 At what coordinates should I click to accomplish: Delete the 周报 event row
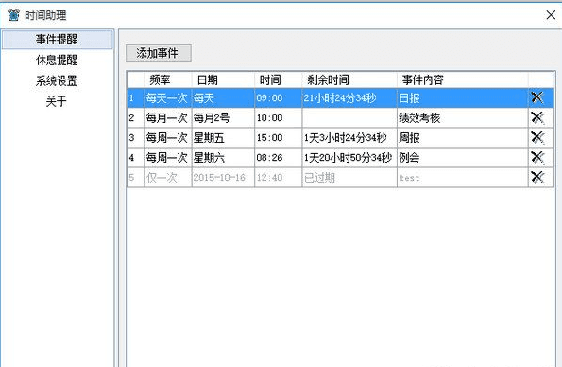pyautogui.click(x=537, y=137)
